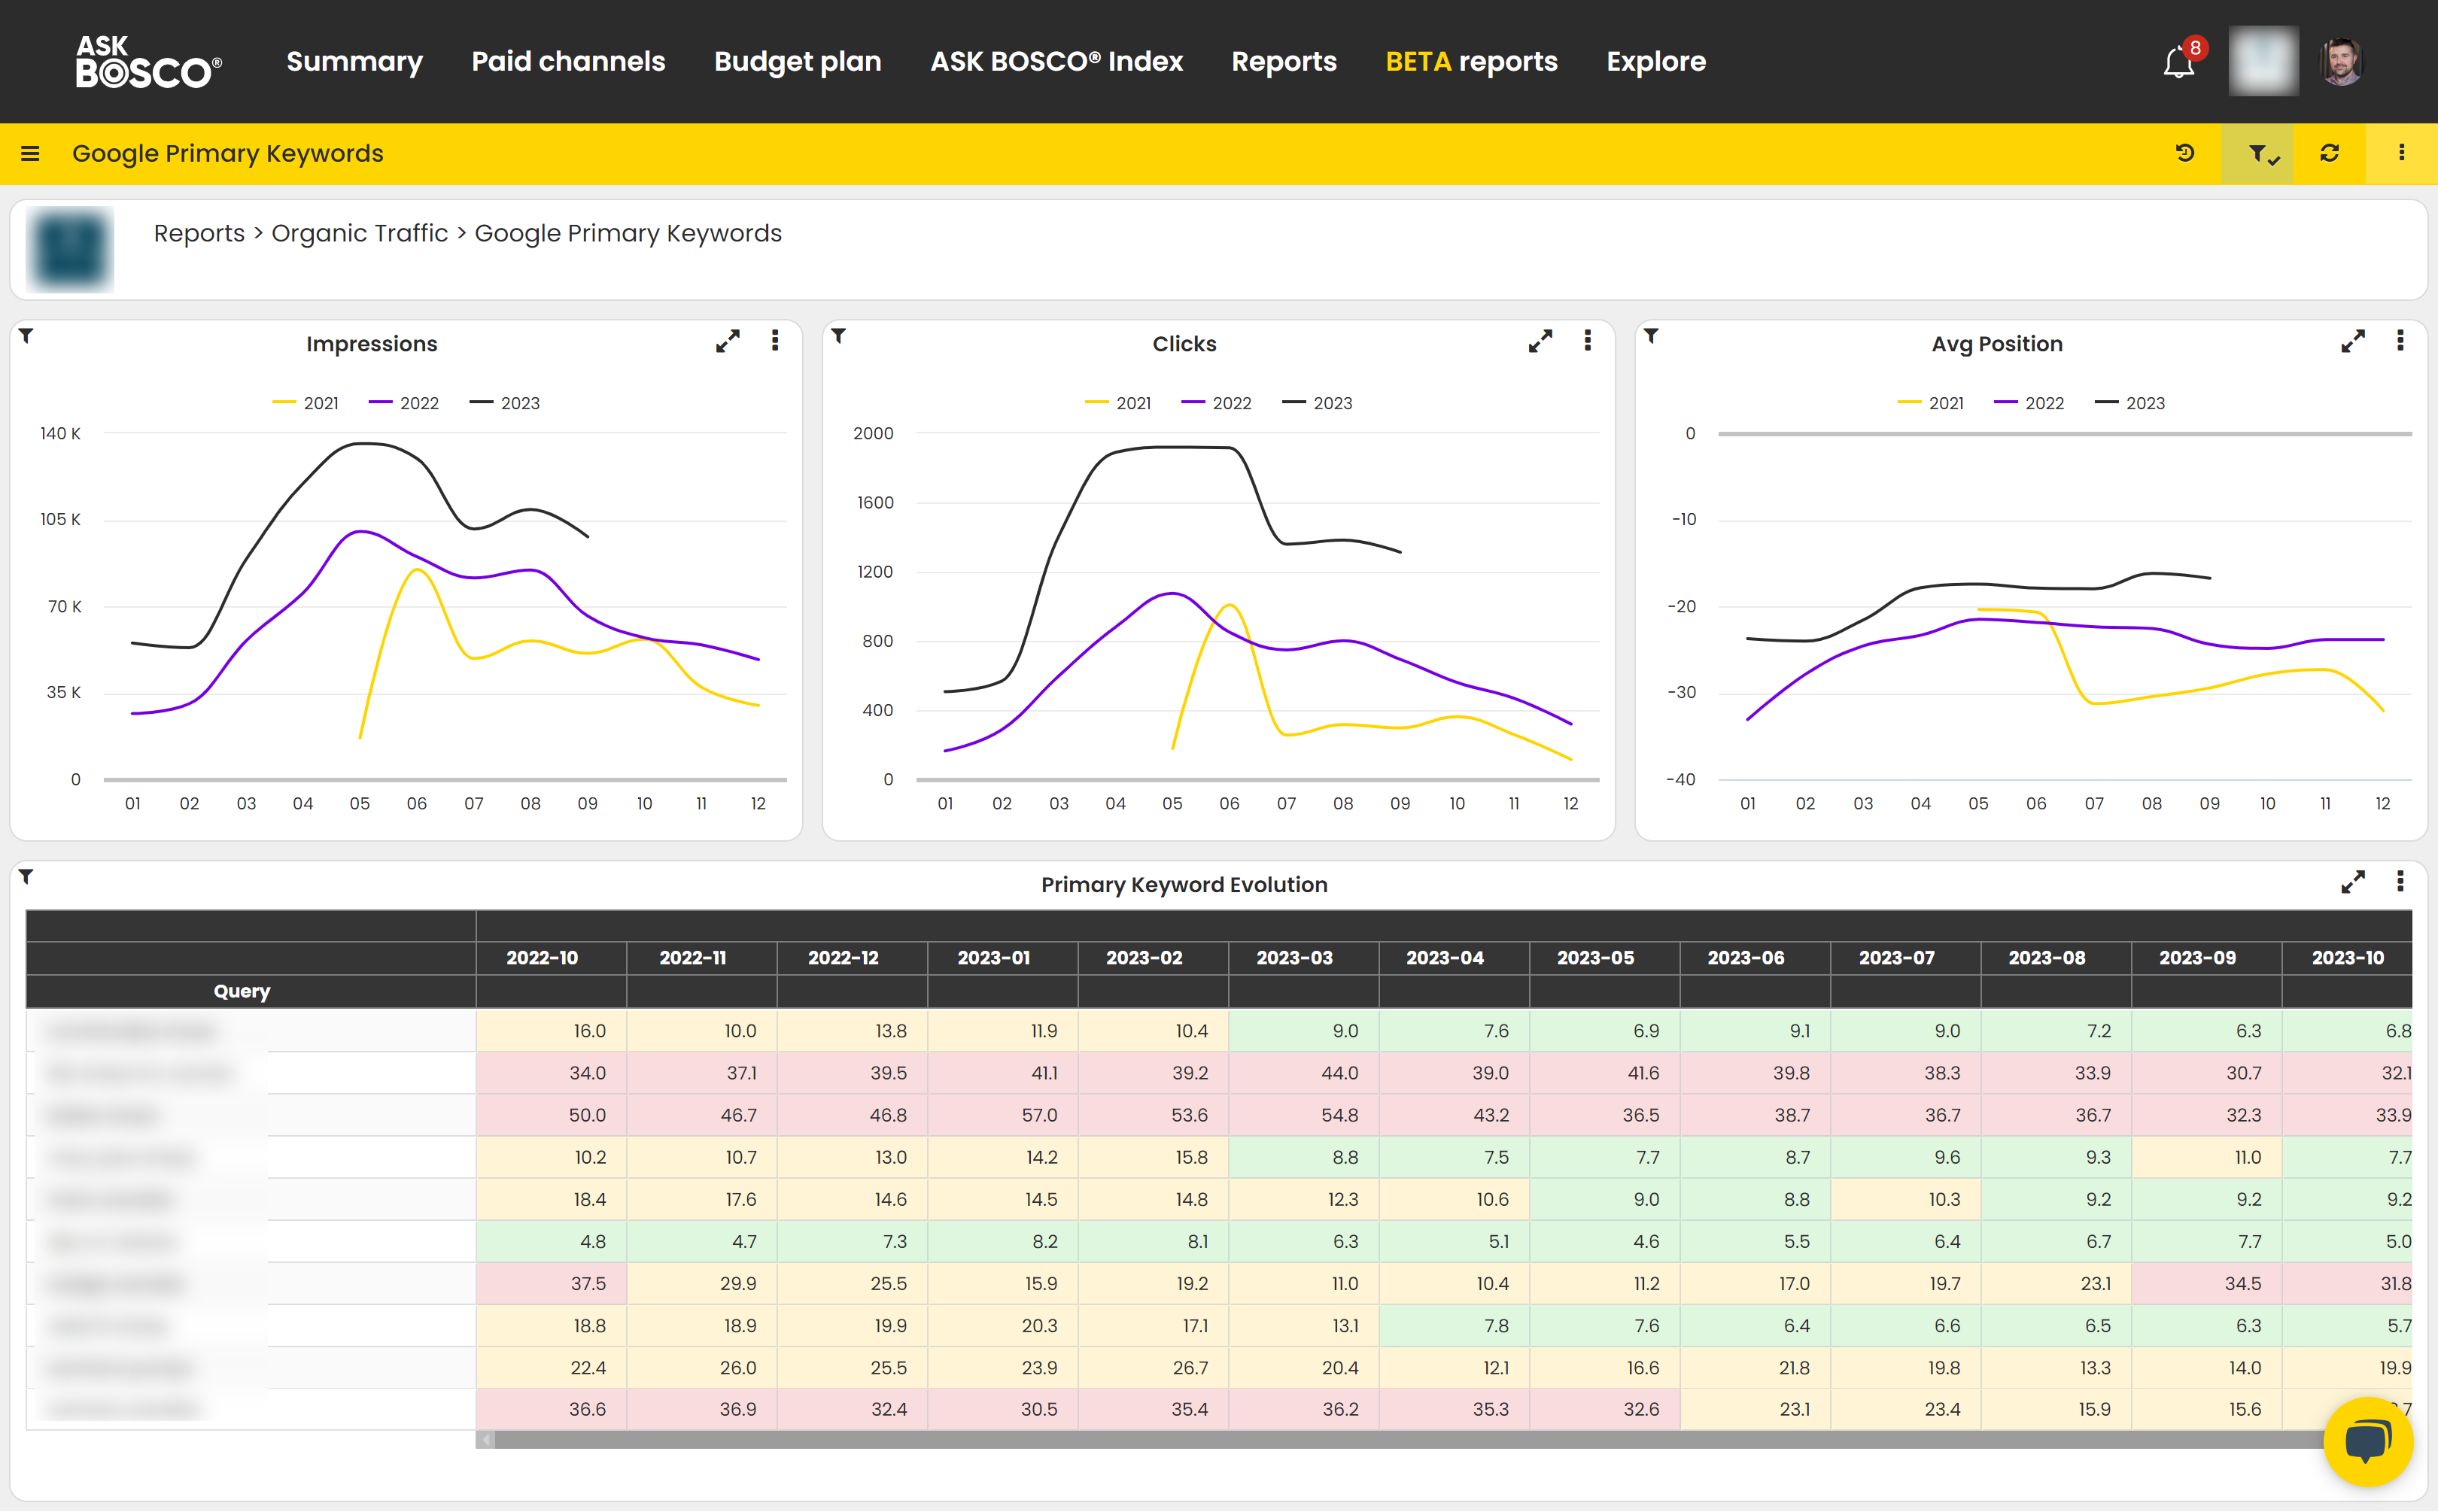Go to the Budget plan tab
This screenshot has height=1512, width=2438.
click(x=797, y=62)
